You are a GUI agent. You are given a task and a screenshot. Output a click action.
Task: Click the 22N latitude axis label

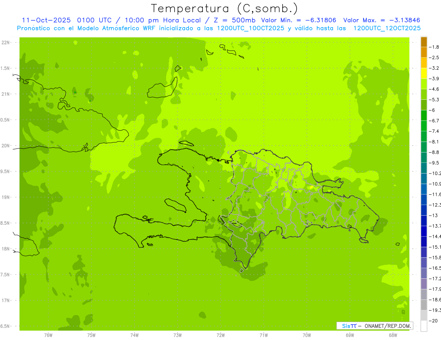coord(6,43)
